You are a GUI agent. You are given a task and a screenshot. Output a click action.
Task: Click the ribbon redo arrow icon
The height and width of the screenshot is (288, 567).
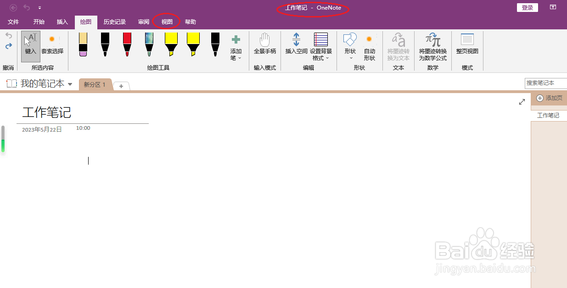click(x=8, y=46)
